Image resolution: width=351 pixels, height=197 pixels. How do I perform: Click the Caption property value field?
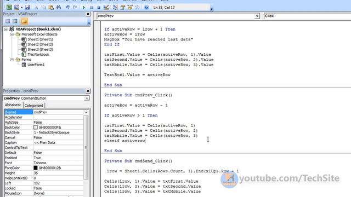pyautogui.click(x=58, y=142)
